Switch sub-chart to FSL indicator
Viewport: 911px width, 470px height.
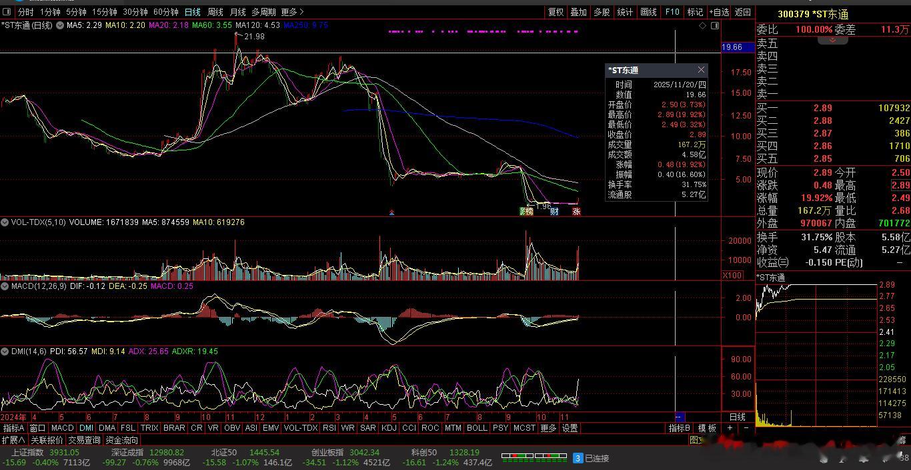tap(128, 428)
